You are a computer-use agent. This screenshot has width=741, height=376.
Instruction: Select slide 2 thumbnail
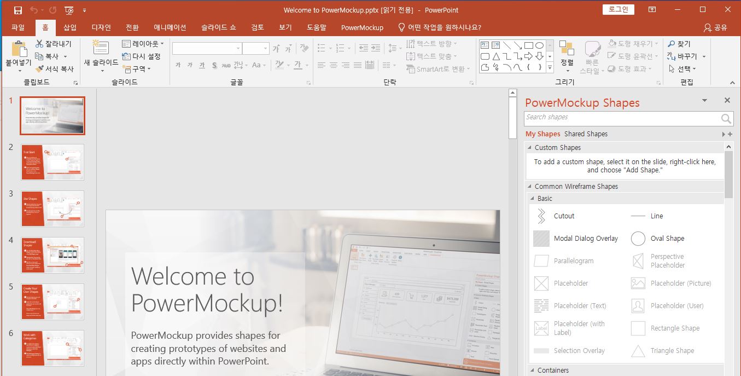tap(52, 162)
